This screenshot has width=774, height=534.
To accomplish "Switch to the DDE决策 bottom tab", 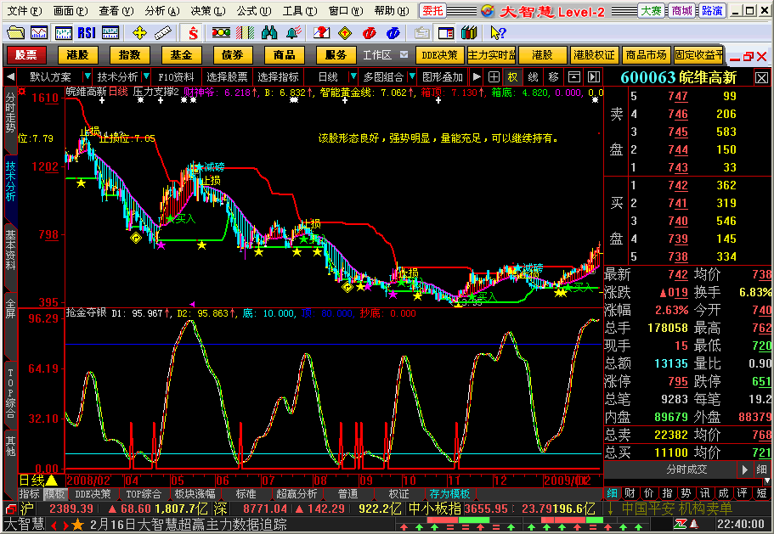I will [x=93, y=493].
